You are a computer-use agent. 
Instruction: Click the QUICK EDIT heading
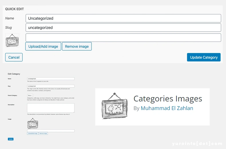click(x=14, y=9)
